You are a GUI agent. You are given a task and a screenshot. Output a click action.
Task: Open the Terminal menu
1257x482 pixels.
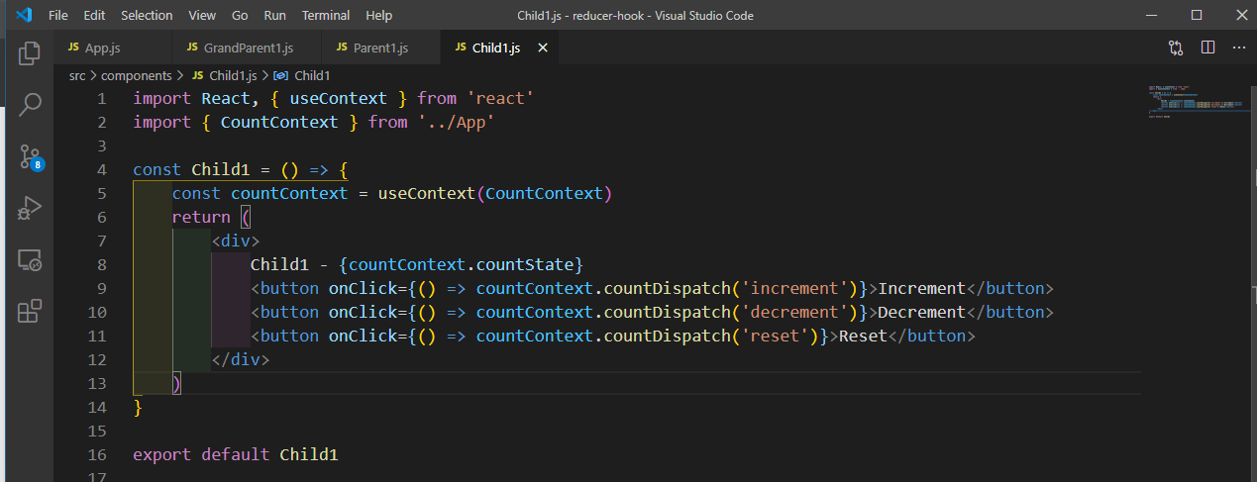326,15
